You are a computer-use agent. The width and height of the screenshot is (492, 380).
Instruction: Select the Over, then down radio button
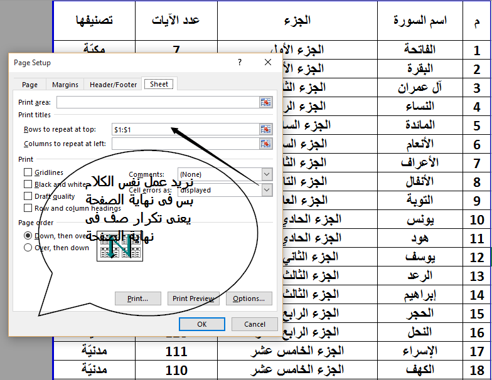28,247
